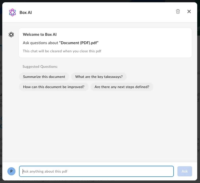Click the user avatar labeled P
Viewport: 200px width, 183px height.
(x=11, y=171)
